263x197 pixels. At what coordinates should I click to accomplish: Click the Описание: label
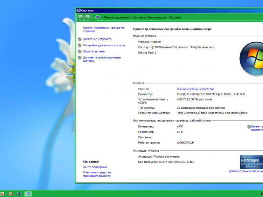145,137
